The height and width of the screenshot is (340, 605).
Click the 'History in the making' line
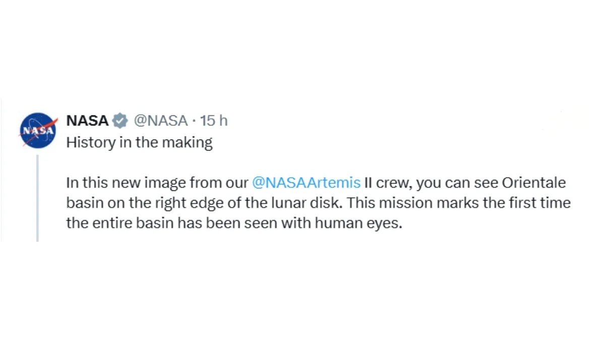(x=139, y=143)
